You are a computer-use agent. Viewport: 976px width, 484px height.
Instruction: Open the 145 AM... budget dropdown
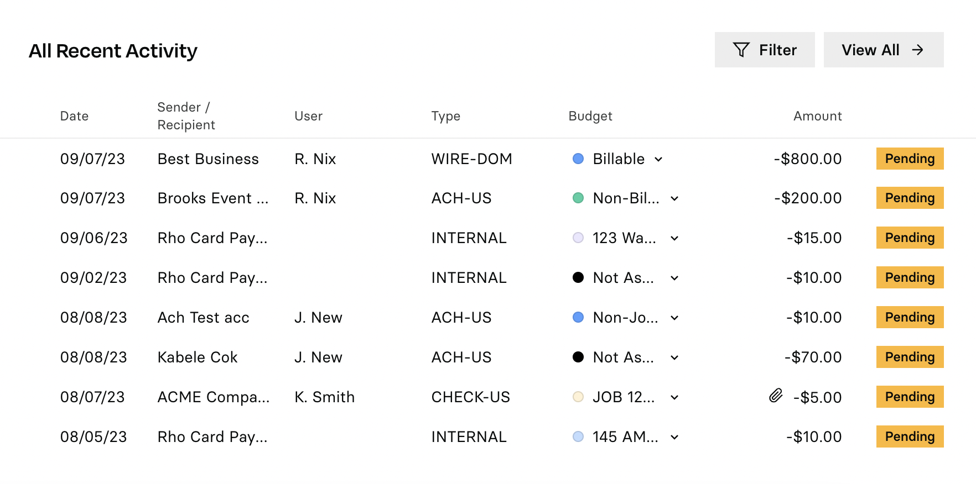coord(674,437)
